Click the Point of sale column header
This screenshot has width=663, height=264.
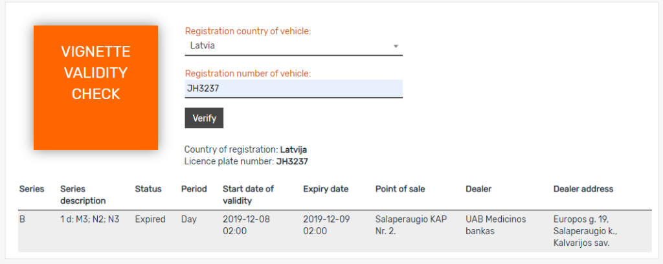[400, 189]
